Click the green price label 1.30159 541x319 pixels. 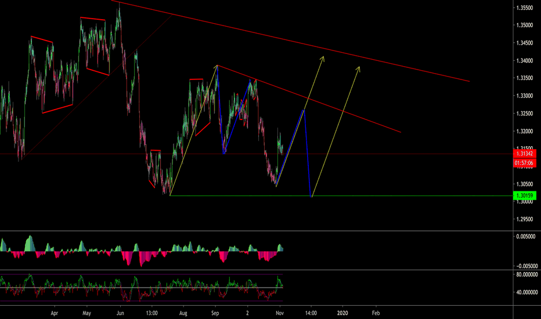pyautogui.click(x=524, y=195)
